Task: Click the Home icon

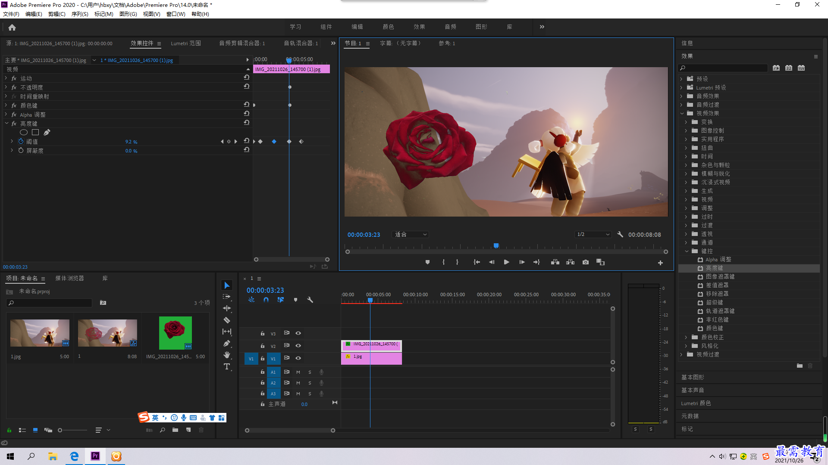Action: pyautogui.click(x=12, y=27)
